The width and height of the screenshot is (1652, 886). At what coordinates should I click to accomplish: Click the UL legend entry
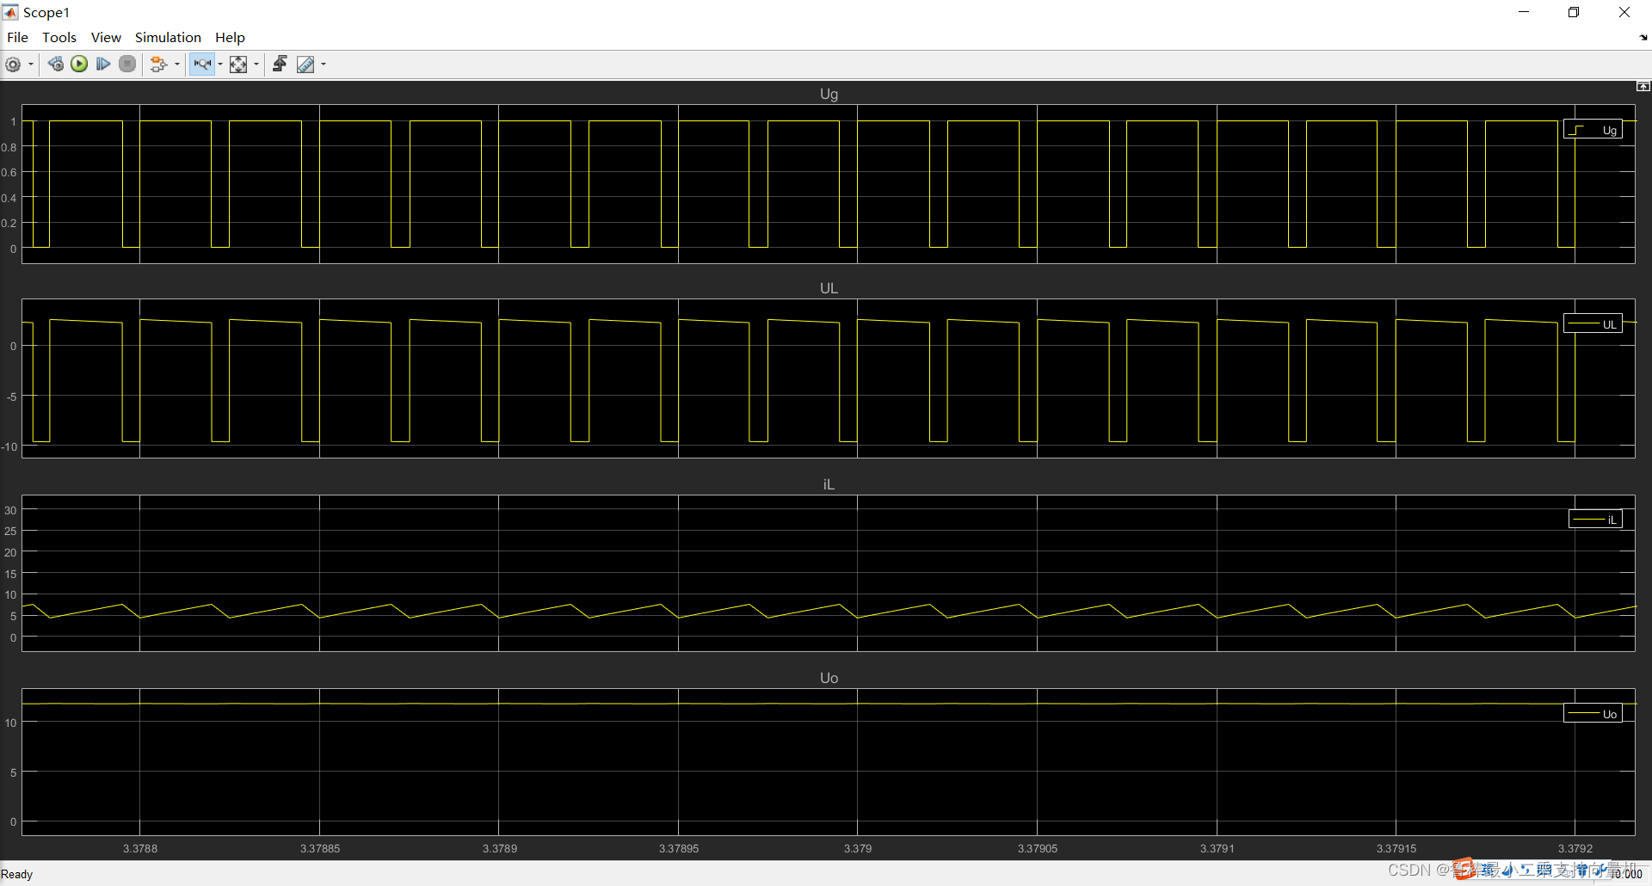pos(1593,324)
